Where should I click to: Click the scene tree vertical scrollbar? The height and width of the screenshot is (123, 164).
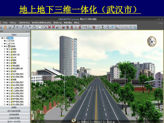pos(29,71)
